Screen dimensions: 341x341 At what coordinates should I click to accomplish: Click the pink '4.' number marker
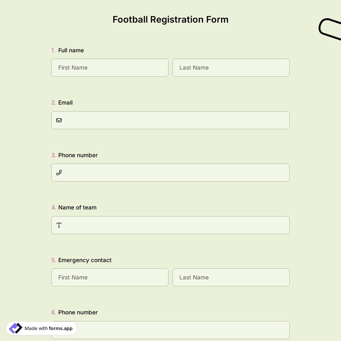coord(53,207)
